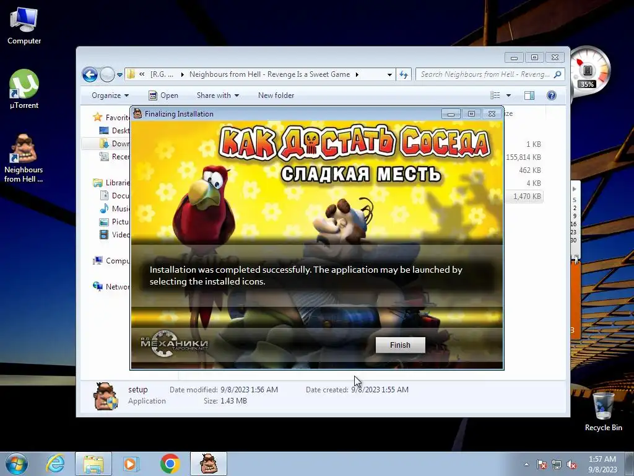Select Pictures library in navigation pane
This screenshot has width=634, height=476.
pos(115,221)
